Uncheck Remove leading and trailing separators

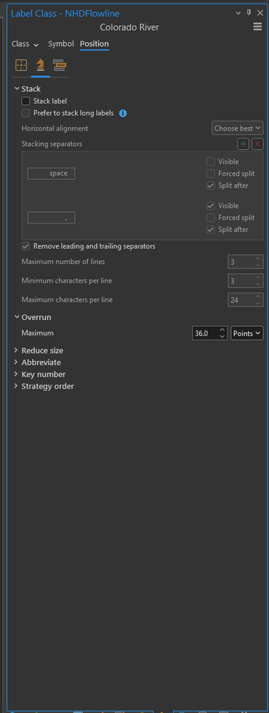tap(26, 246)
